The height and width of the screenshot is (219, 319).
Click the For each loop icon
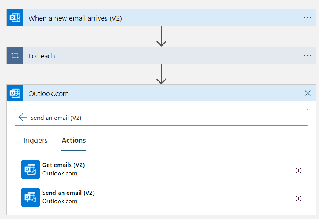(x=15, y=56)
